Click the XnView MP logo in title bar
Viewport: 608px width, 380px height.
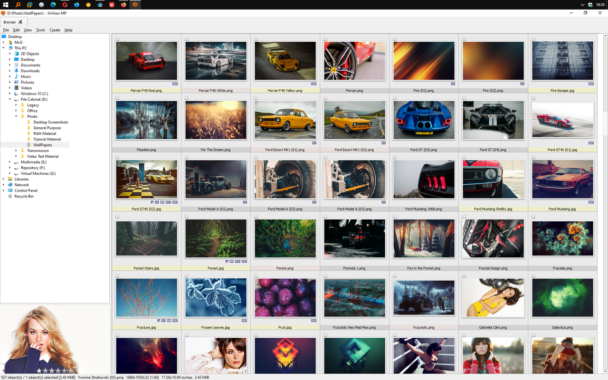pyautogui.click(x=3, y=13)
